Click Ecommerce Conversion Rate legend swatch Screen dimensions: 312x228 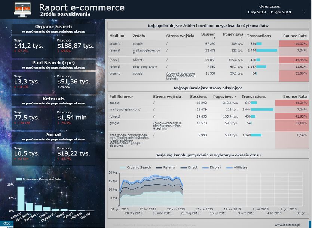(x=19, y=179)
